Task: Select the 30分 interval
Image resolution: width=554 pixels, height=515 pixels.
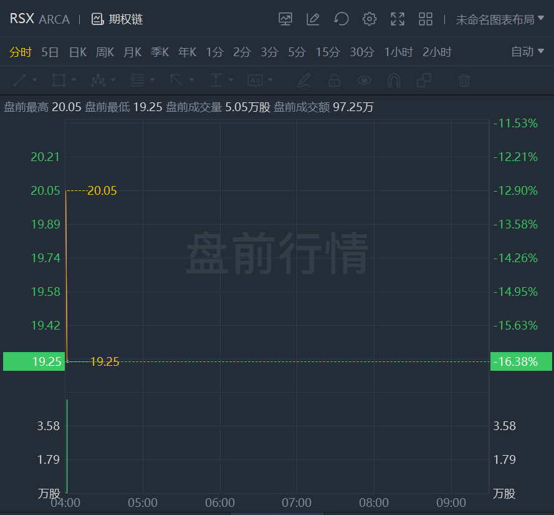Action: tap(362, 52)
